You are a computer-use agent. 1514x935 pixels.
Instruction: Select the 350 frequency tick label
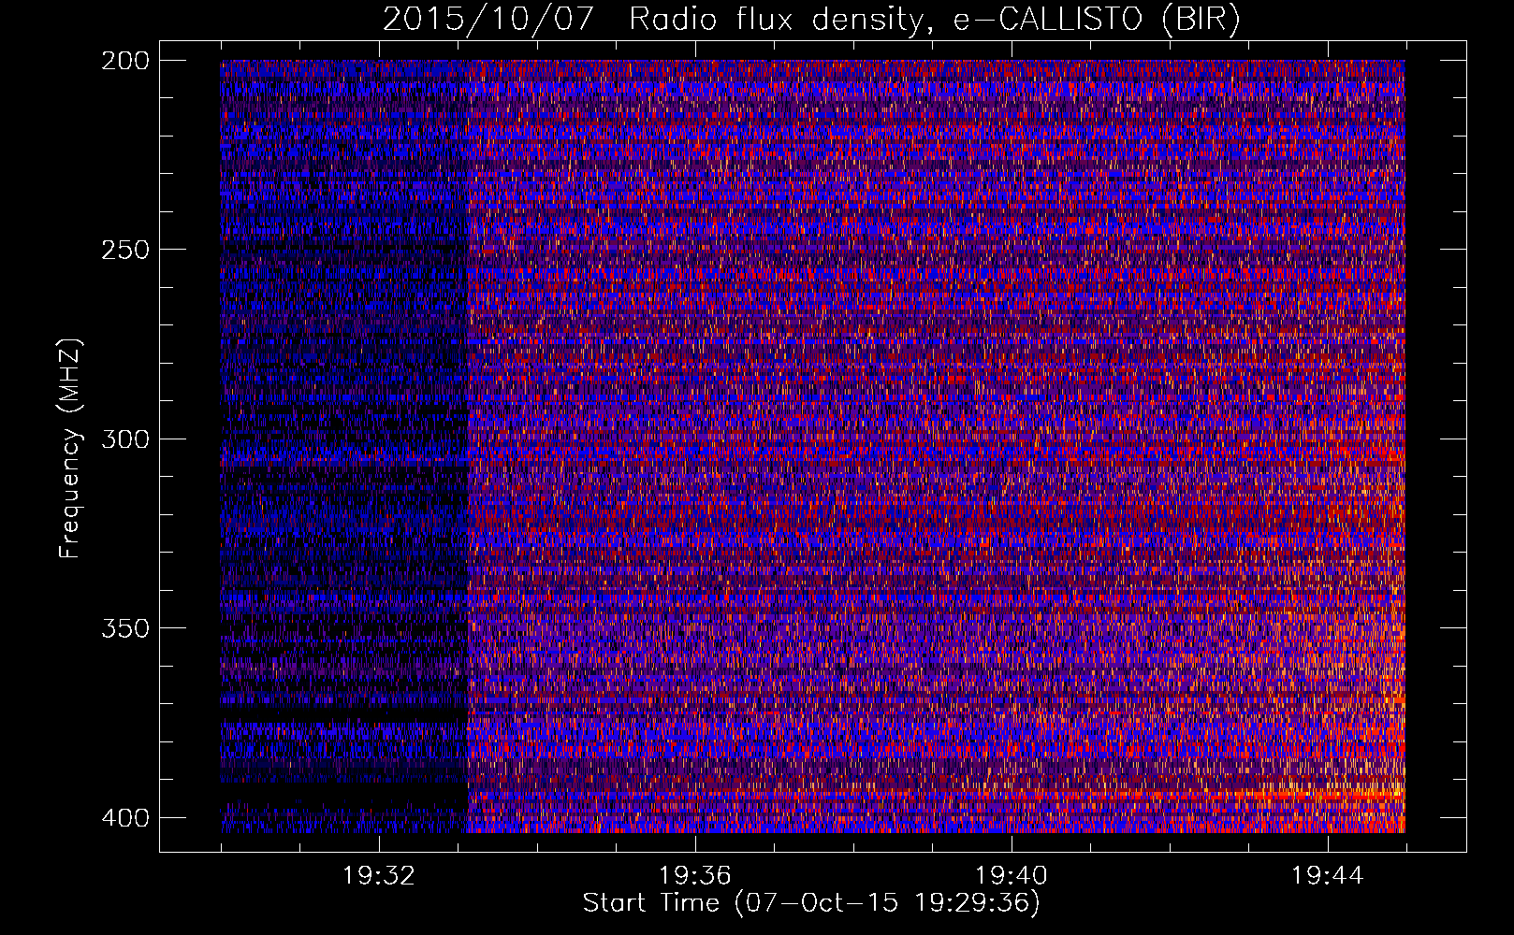pyautogui.click(x=125, y=627)
